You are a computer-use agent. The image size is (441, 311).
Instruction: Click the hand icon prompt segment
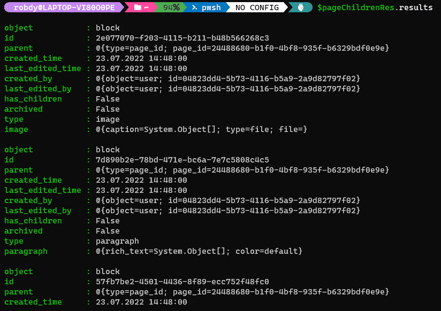(x=300, y=7)
